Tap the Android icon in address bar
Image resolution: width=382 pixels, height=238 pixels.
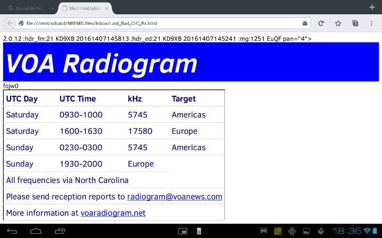(305, 23)
